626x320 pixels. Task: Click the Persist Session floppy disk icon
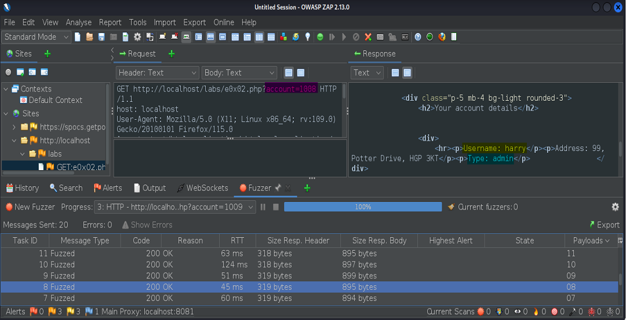[101, 37]
